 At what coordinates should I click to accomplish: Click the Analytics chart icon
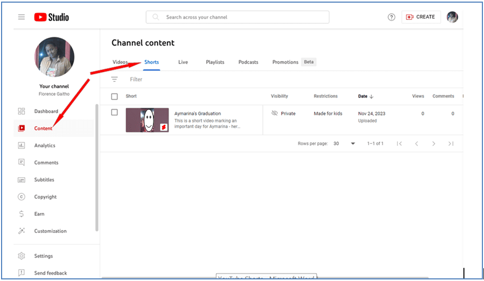[x=21, y=145]
